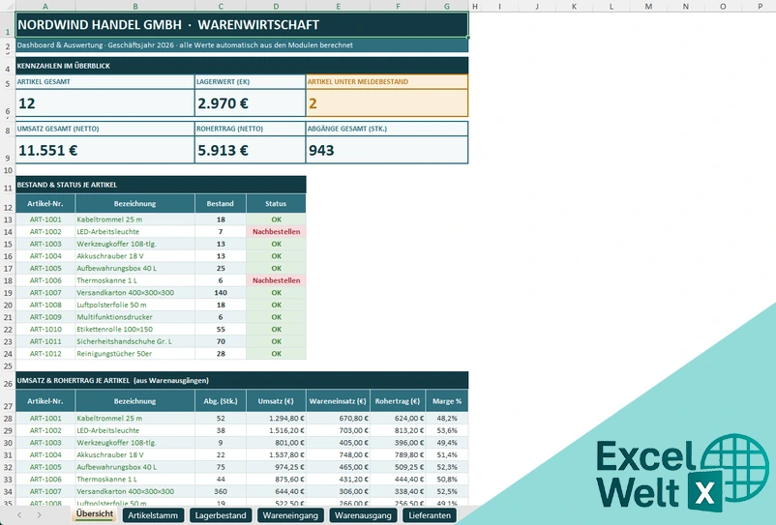Click the 'Marge %' column heading

(x=447, y=401)
